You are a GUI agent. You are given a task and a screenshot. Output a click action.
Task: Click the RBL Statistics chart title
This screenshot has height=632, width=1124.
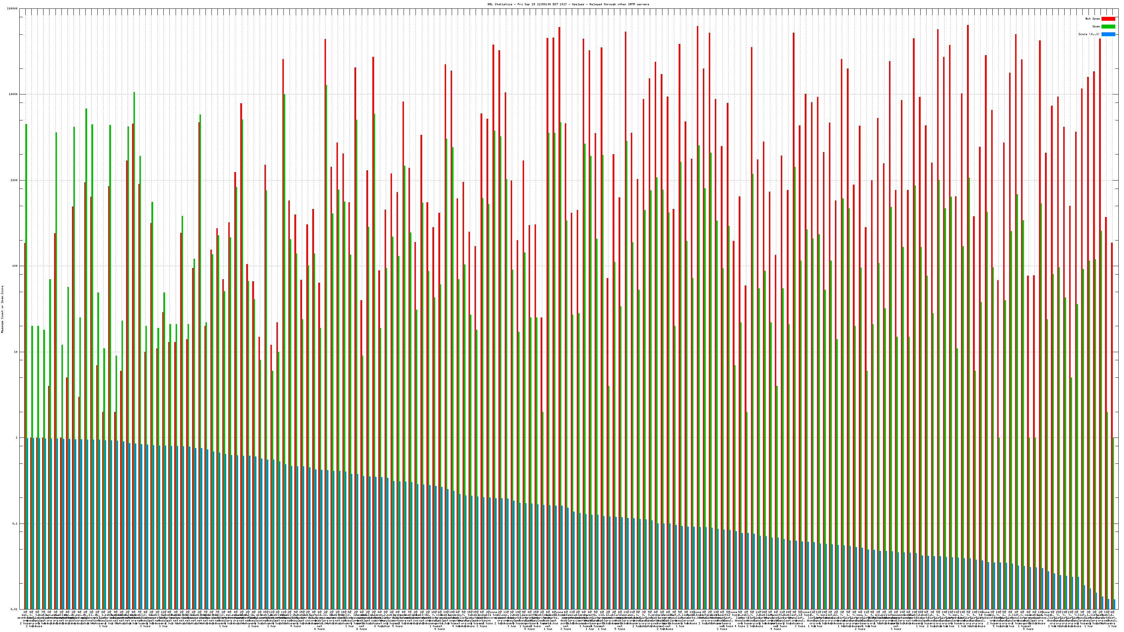point(568,4)
